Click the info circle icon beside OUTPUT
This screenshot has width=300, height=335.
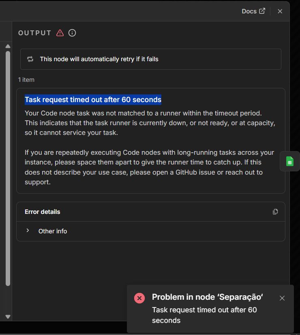coord(72,33)
